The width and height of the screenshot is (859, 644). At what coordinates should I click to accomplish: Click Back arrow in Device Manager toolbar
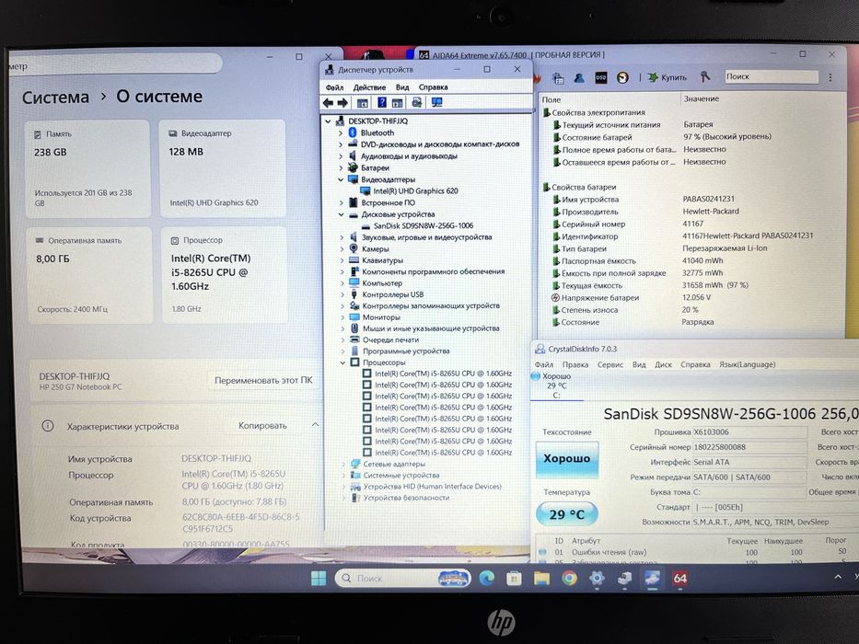tap(328, 102)
